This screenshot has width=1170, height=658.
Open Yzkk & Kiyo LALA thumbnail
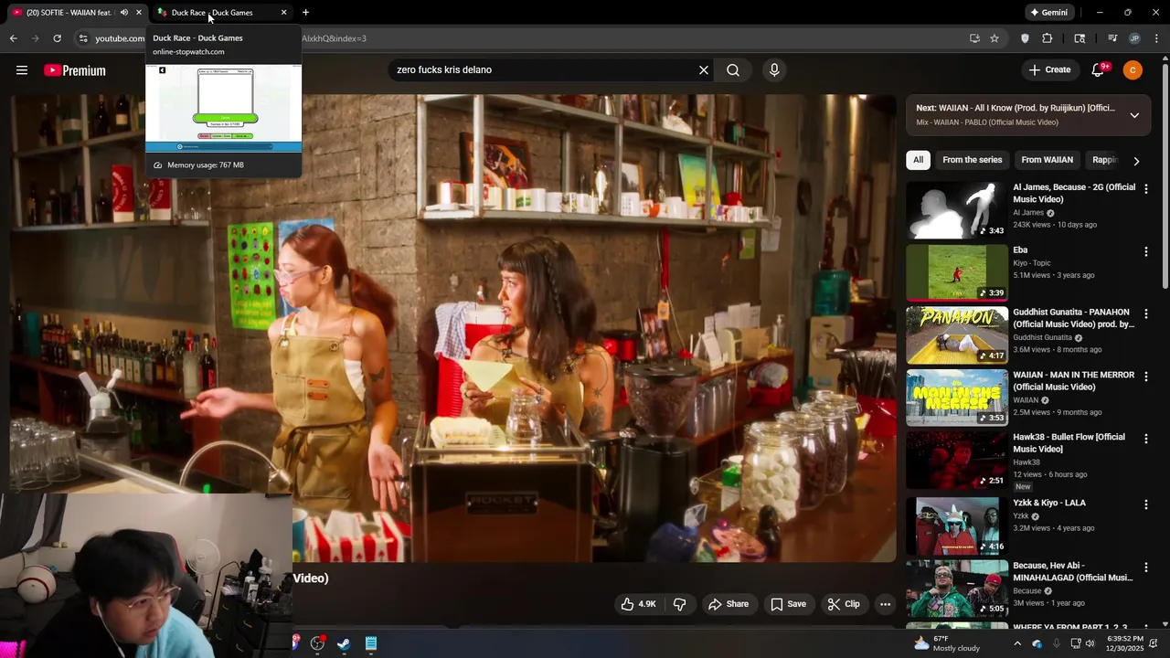[x=957, y=525]
